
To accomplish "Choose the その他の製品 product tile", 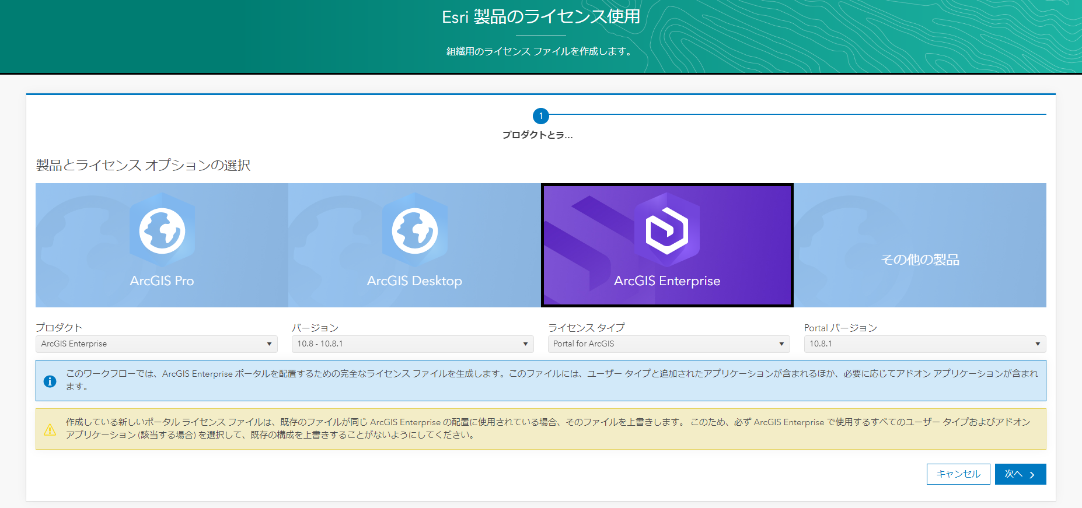I will coord(920,246).
